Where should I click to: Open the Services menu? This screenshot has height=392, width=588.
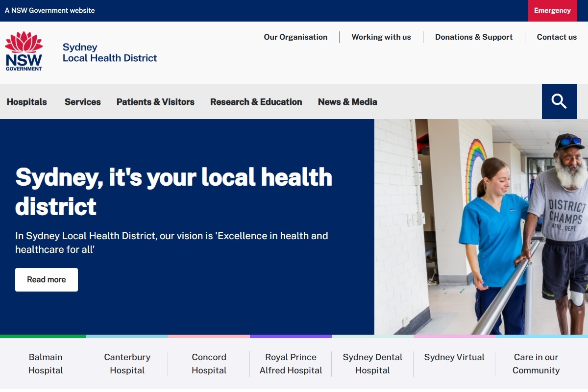pyautogui.click(x=82, y=102)
